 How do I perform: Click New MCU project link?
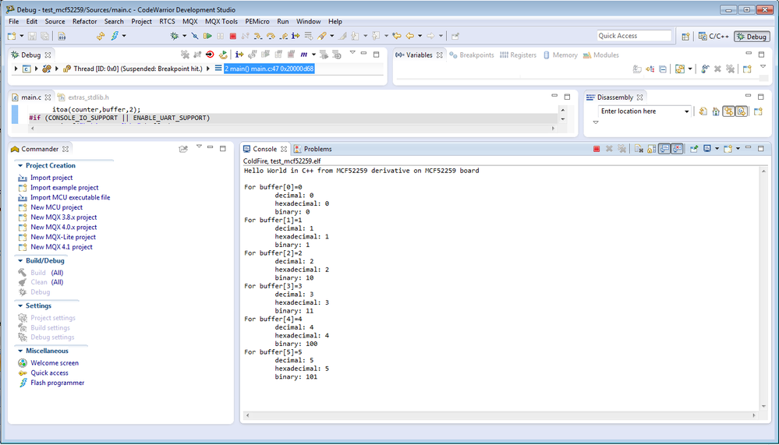point(57,207)
